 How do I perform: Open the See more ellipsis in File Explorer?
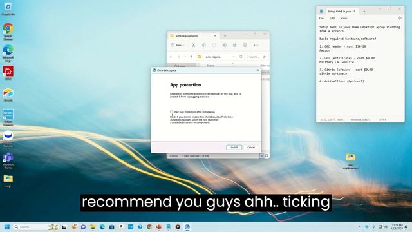[x=256, y=45]
